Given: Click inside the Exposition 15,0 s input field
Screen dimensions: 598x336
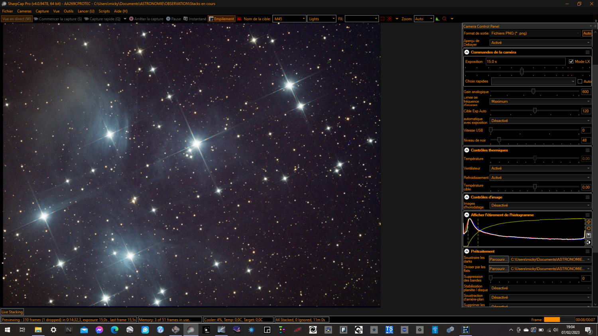Looking at the screenshot, I should tap(525, 61).
